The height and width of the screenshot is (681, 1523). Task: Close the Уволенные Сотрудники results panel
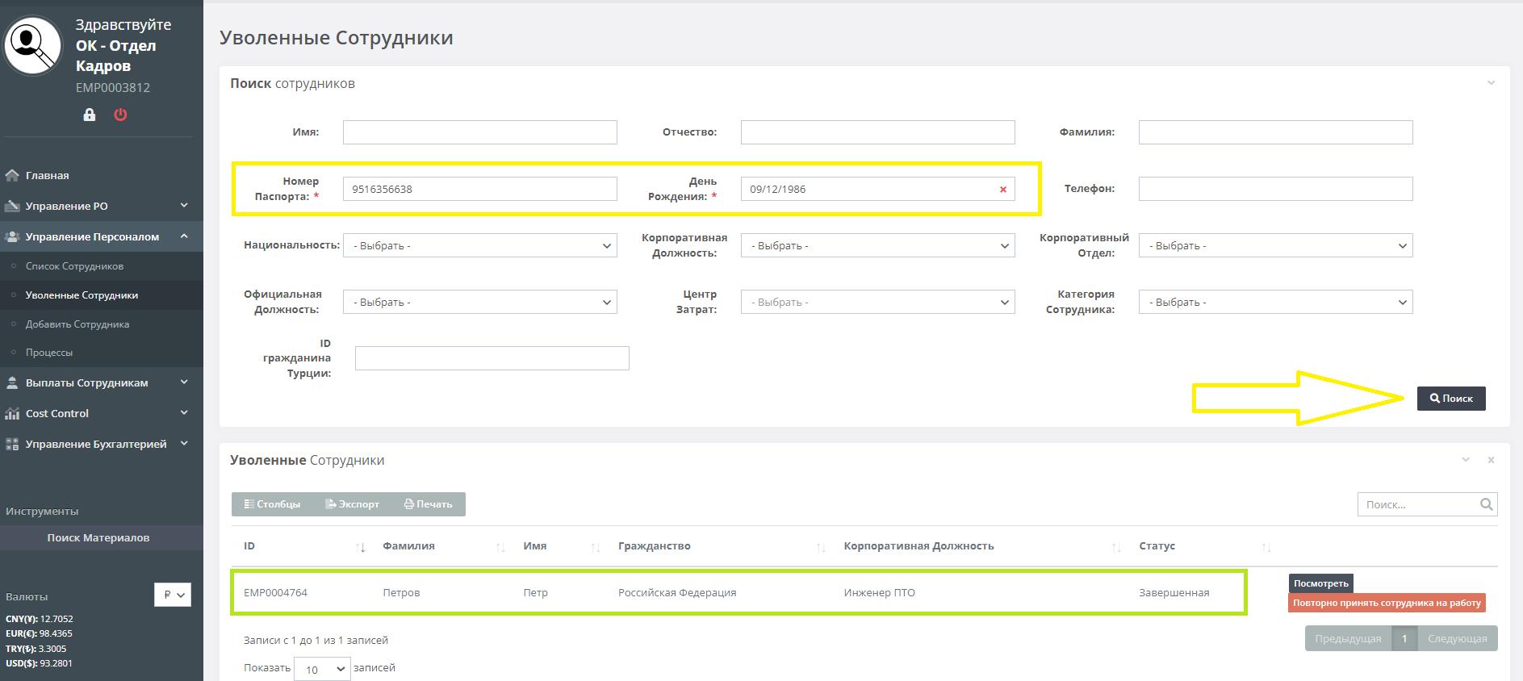point(1491,460)
